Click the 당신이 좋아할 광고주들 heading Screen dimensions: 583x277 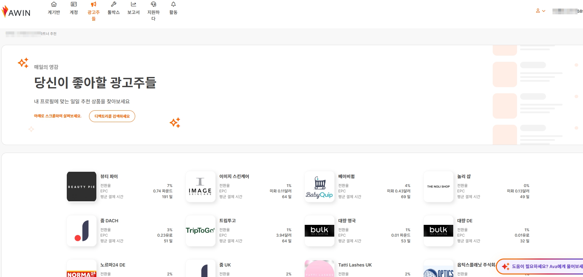tap(95, 83)
